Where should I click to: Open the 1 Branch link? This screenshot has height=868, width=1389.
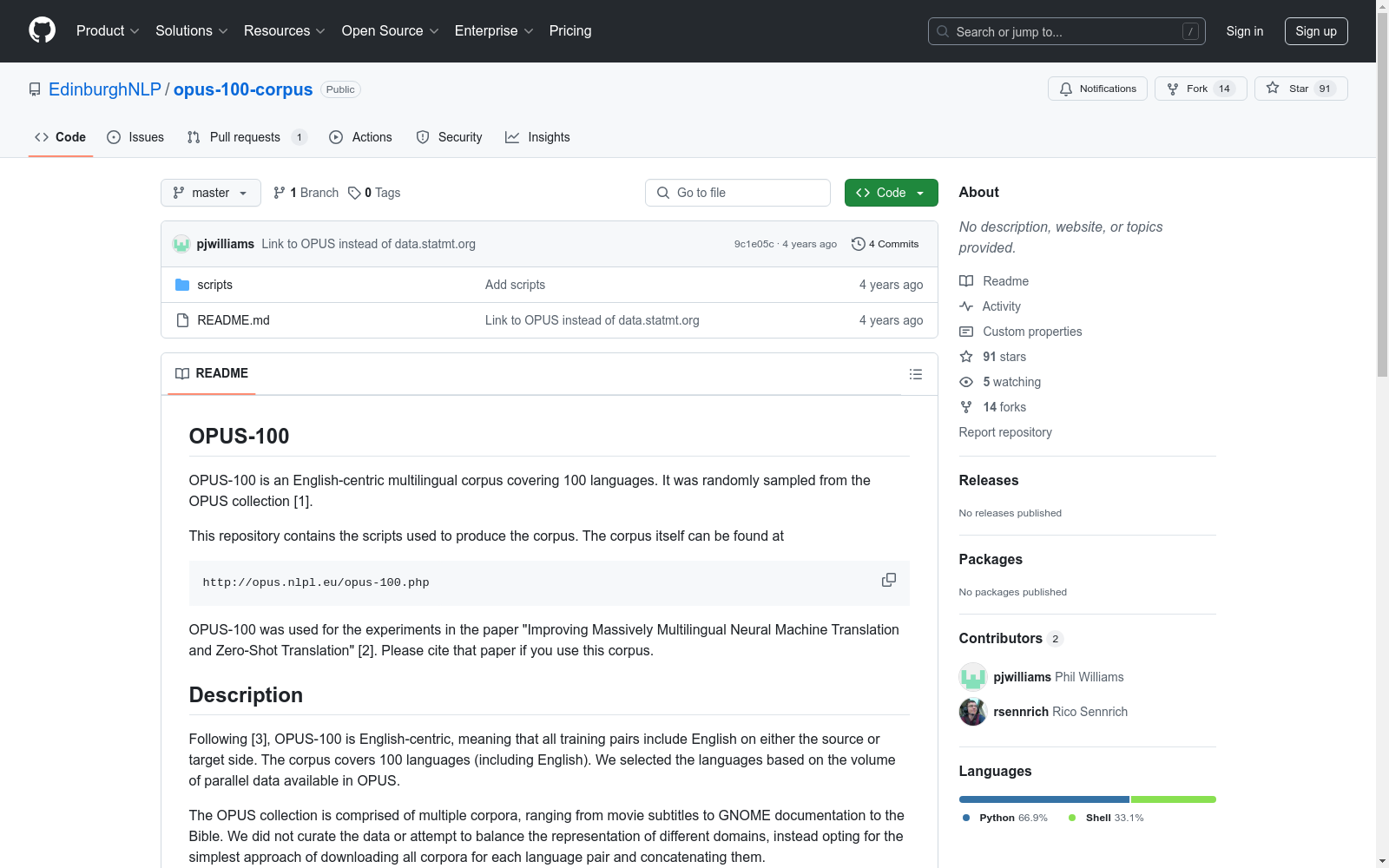(x=306, y=193)
